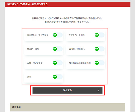Click the キャンペーン情報 label text
The height and width of the screenshot is (112, 135).
click(77, 35)
